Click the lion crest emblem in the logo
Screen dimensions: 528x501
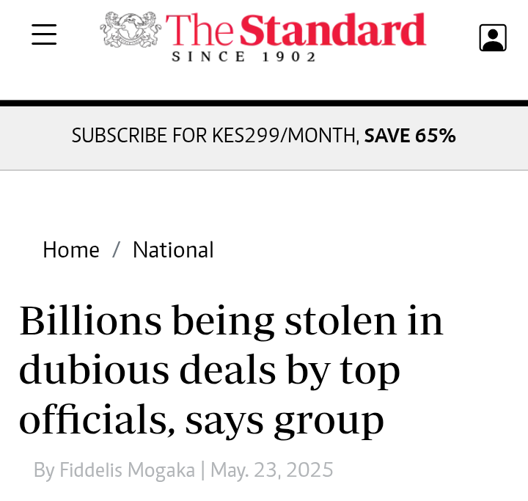click(x=131, y=29)
